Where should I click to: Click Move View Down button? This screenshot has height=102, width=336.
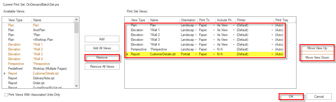[x=317, y=58]
